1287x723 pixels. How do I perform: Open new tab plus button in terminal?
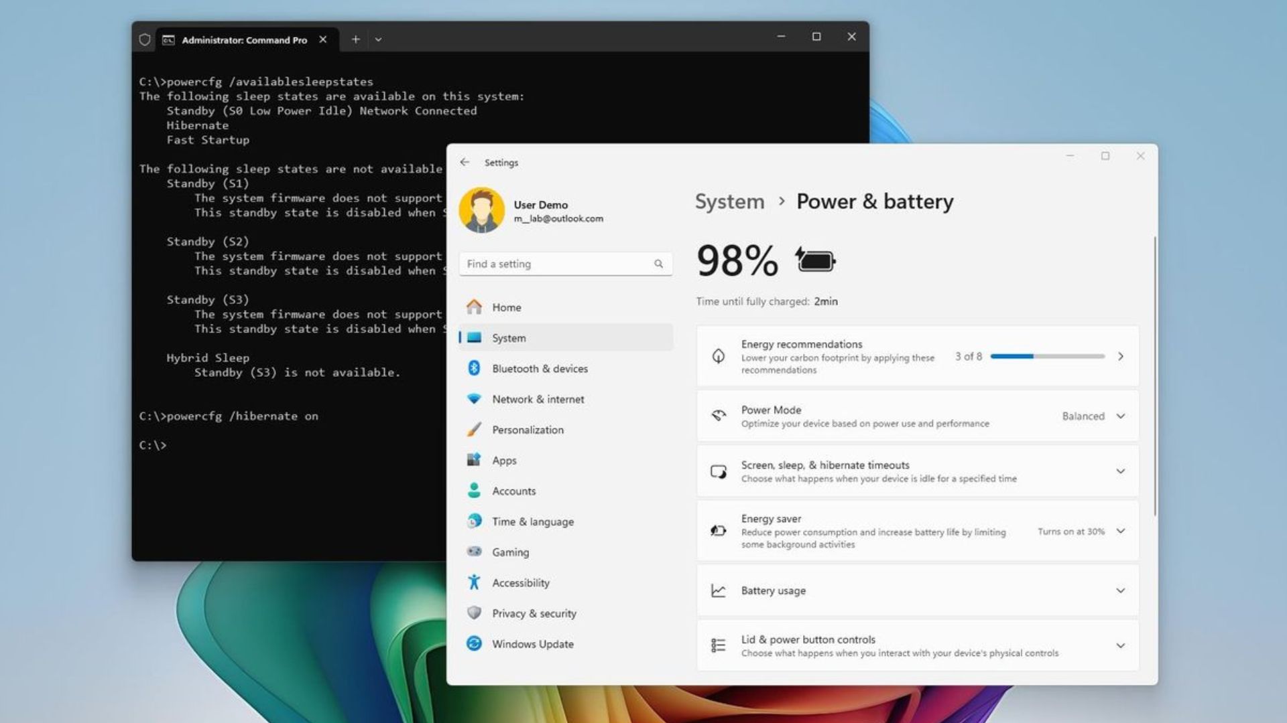click(356, 39)
